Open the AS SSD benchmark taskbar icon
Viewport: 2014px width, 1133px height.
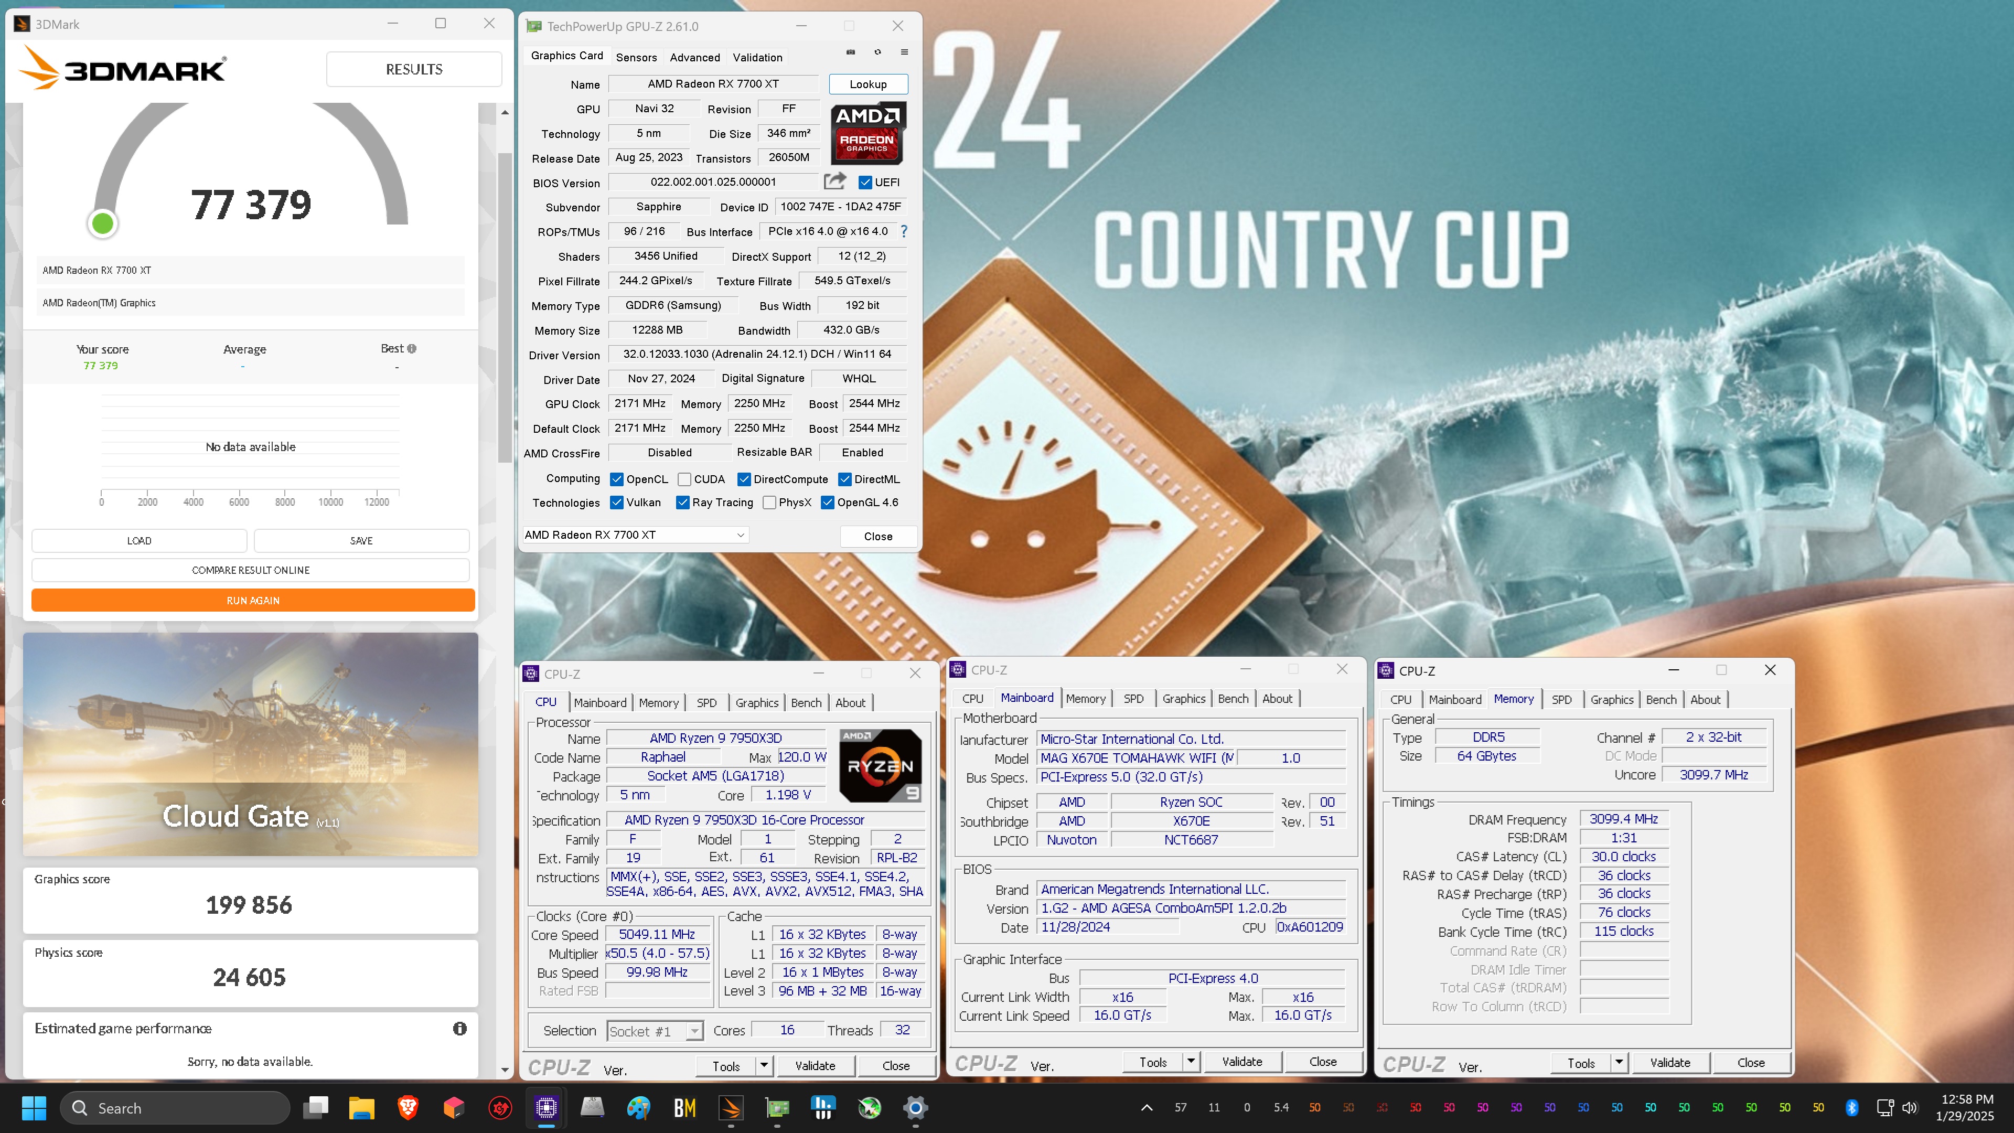point(592,1108)
